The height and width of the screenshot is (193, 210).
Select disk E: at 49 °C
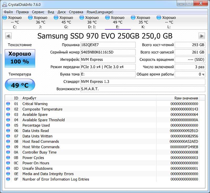coord(118,22)
